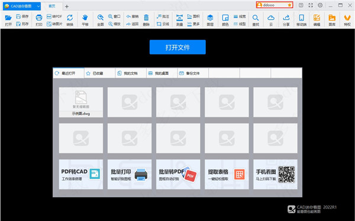The width and height of the screenshot is (355, 221).
Task: Print the drawing with the 打印 icon
Action: point(39,20)
